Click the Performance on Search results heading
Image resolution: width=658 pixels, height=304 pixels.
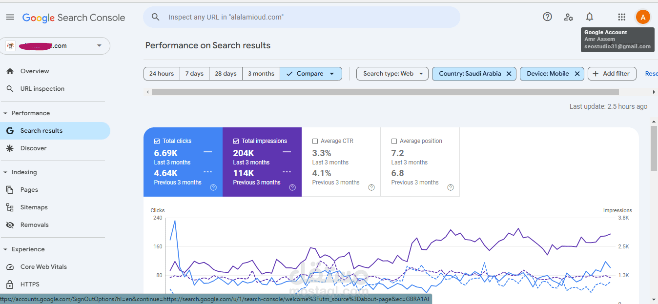208,45
